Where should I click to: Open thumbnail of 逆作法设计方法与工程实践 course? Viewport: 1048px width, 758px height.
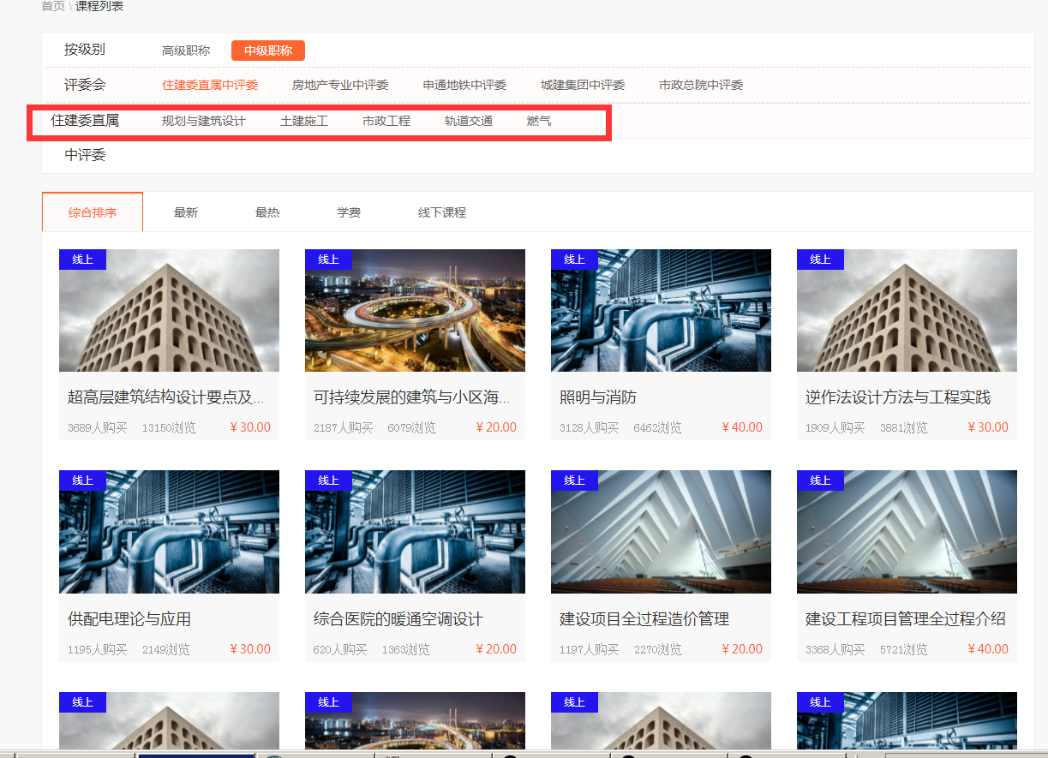click(x=907, y=310)
